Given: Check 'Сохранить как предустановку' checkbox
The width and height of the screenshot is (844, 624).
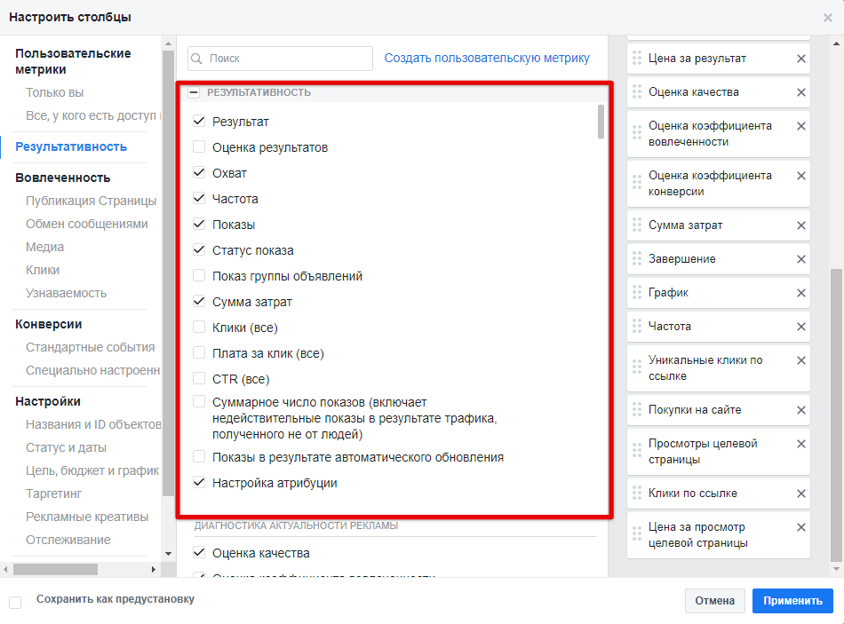Looking at the screenshot, I should pos(15,603).
